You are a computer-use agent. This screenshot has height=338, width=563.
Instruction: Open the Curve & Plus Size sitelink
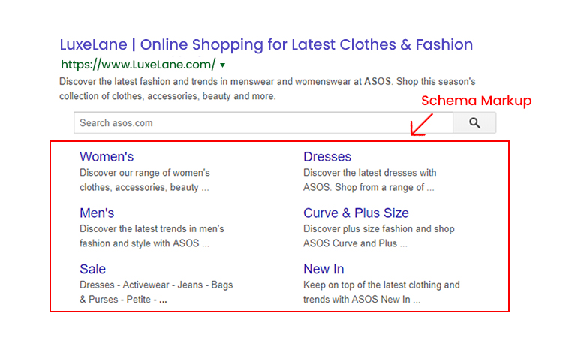[356, 213]
